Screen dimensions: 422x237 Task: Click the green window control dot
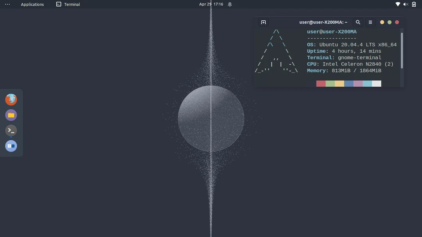[x=389, y=22]
